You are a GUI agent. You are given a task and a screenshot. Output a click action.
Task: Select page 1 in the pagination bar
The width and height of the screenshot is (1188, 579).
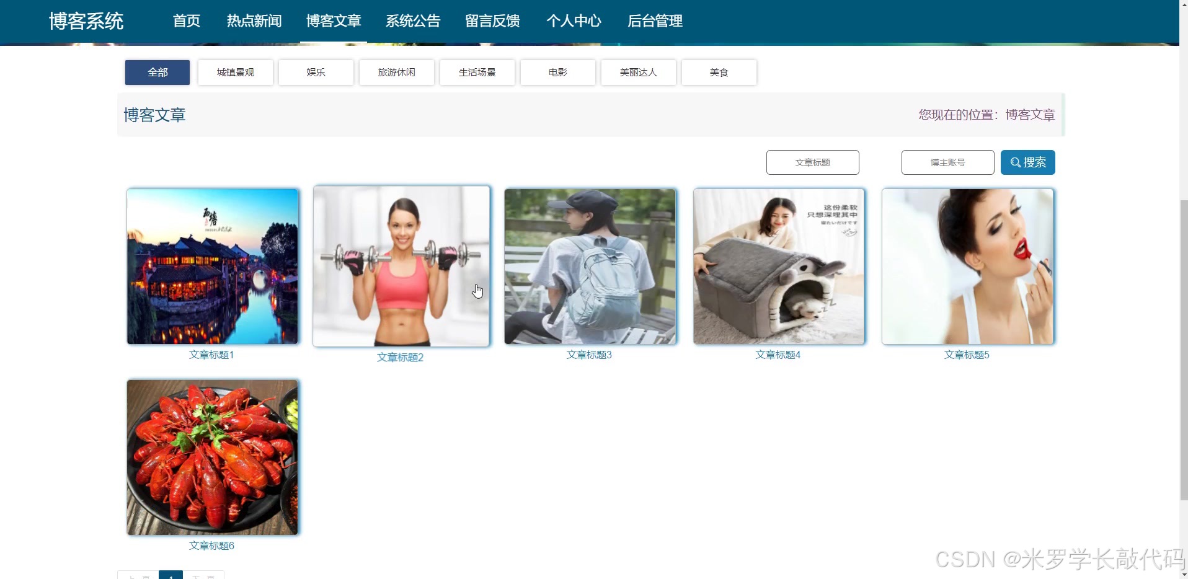tap(171, 575)
